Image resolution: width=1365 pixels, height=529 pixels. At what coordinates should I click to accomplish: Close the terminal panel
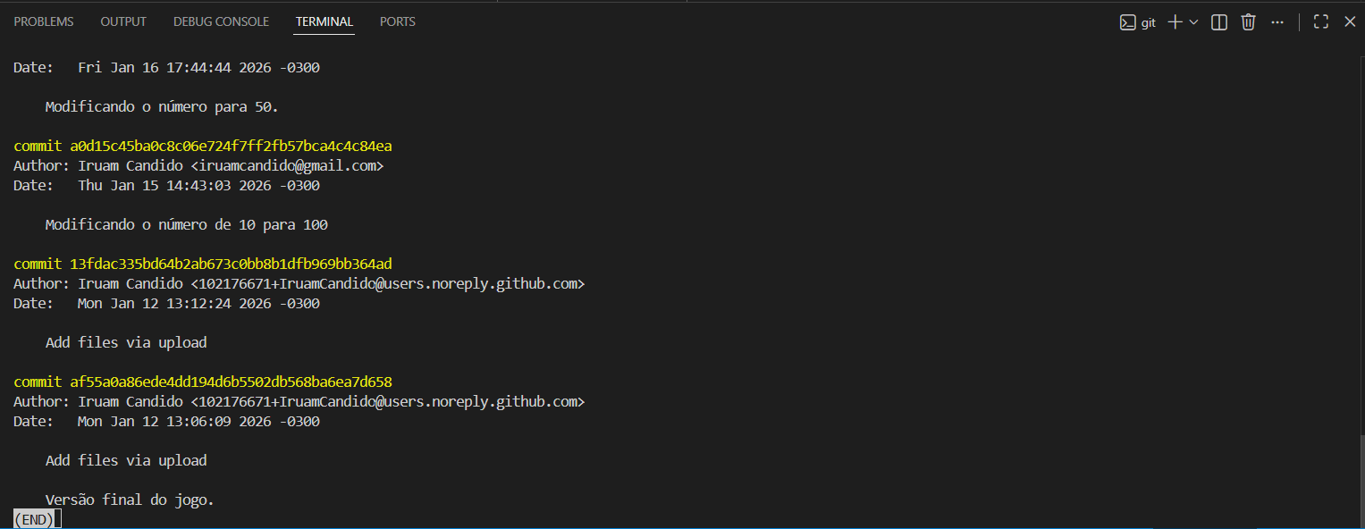click(1350, 21)
